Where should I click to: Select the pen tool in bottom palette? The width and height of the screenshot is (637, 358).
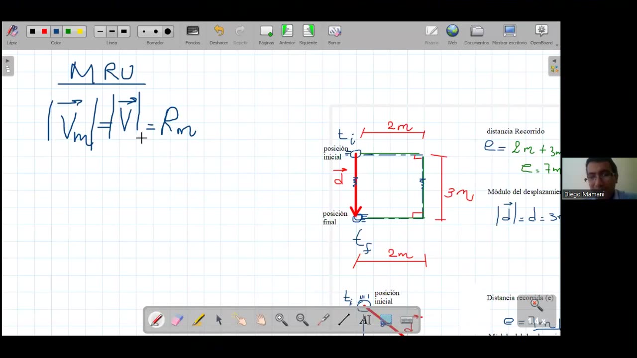coord(156,320)
